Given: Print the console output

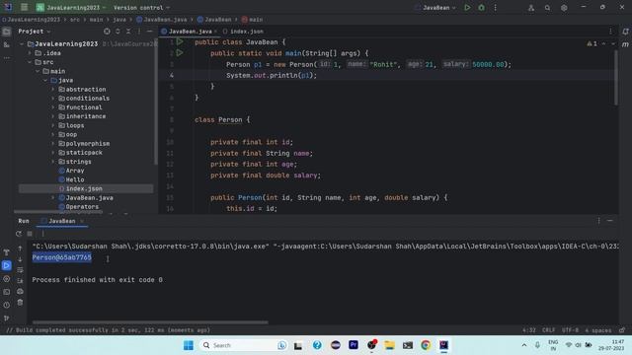Looking at the screenshot, I should tap(20, 292).
